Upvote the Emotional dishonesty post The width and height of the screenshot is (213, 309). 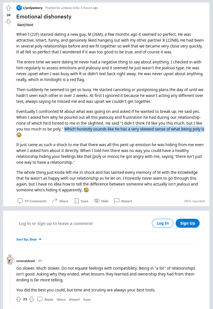tap(8, 8)
